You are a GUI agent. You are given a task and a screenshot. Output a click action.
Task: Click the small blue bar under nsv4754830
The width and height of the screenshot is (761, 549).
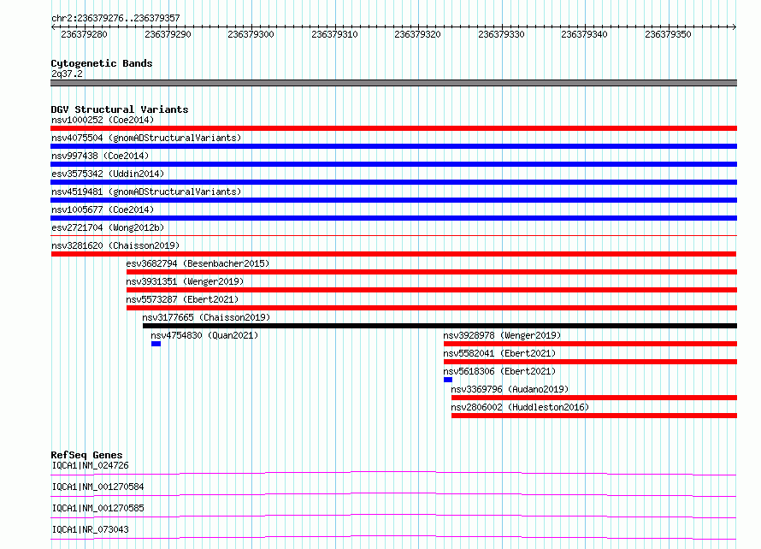(156, 344)
